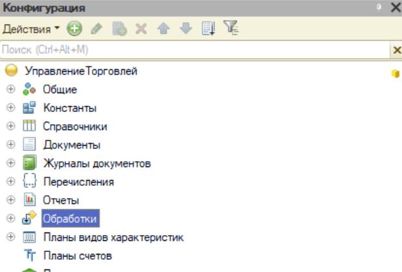Select the Отчеты tree item
The height and width of the screenshot is (272, 402).
click(x=61, y=200)
